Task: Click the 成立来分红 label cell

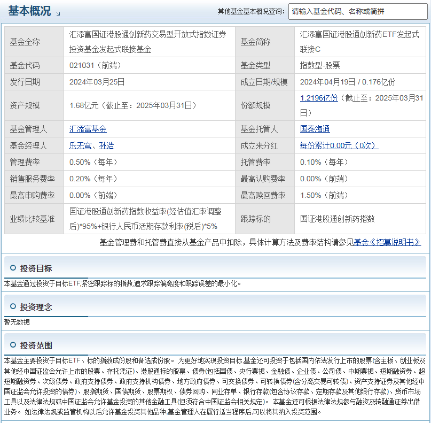Action: click(265, 145)
